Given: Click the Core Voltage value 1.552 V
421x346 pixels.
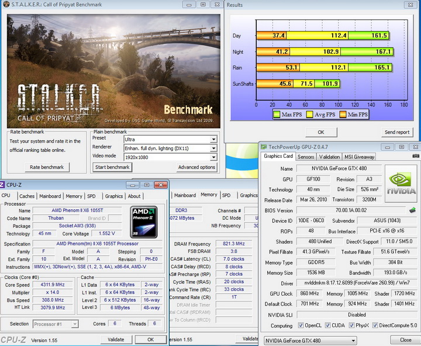Looking at the screenshot, I should [x=106, y=234].
